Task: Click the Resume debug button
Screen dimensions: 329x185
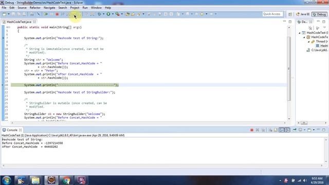Action: [x=46, y=14]
